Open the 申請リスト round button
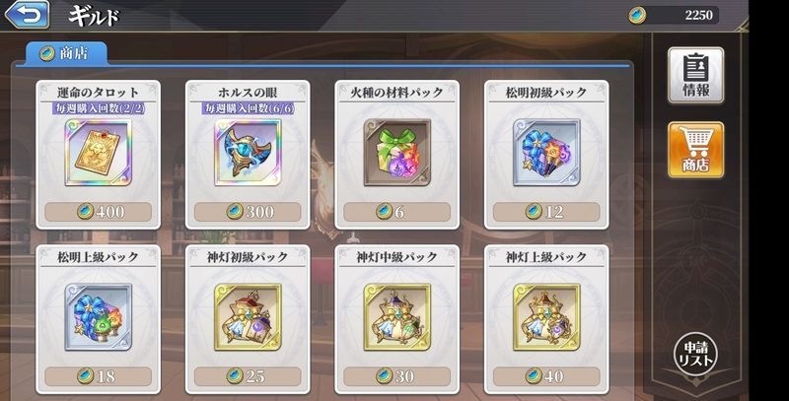The width and height of the screenshot is (789, 401). 695,354
